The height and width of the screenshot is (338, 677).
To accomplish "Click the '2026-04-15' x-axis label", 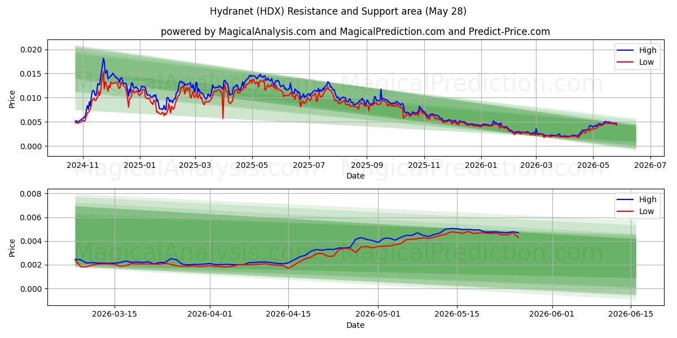I will coord(288,315).
